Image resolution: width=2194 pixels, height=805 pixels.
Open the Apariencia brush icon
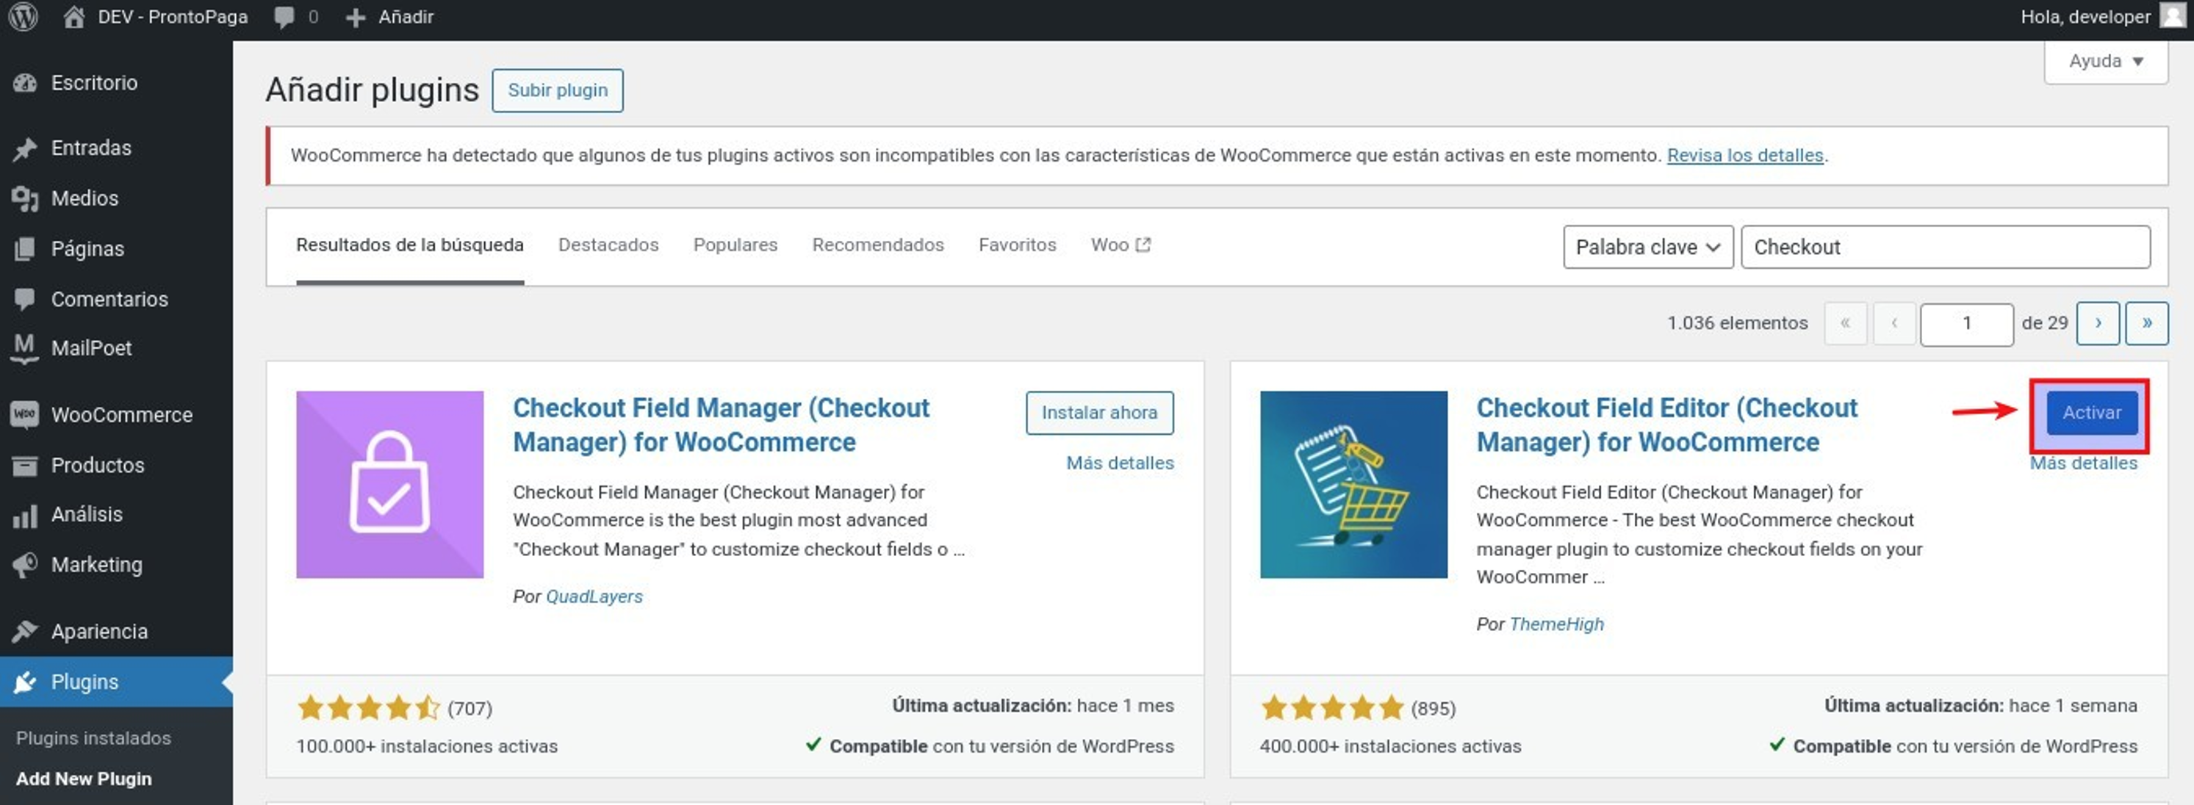click(25, 632)
